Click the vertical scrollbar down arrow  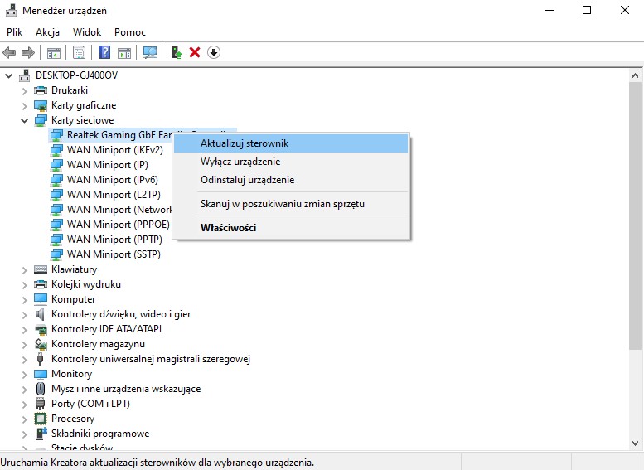point(636,443)
